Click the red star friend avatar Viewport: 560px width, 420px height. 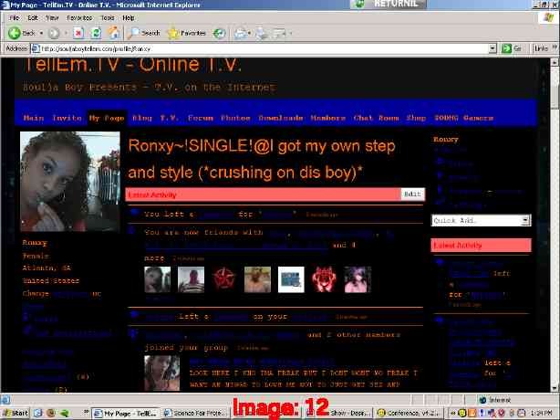[224, 279]
